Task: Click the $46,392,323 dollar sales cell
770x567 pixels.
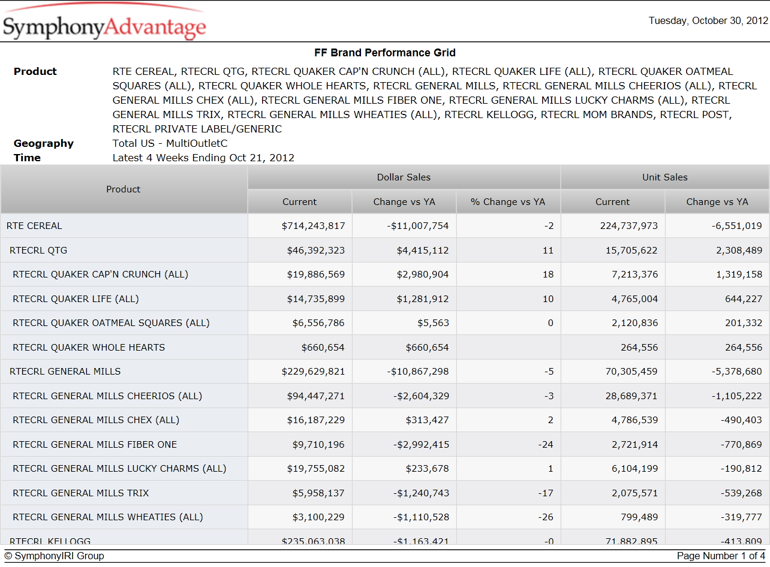Action: click(300, 251)
